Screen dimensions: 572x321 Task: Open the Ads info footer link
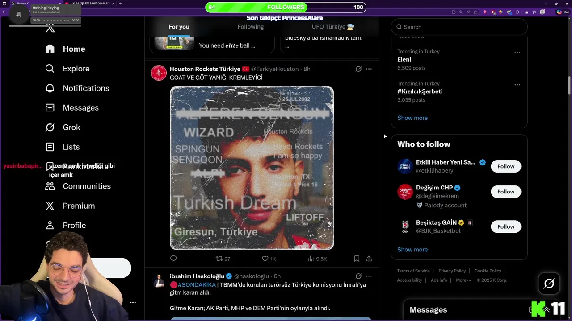pyautogui.click(x=439, y=280)
